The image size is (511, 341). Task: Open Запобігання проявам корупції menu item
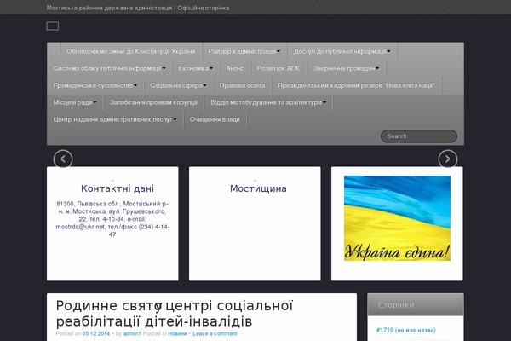tap(153, 102)
